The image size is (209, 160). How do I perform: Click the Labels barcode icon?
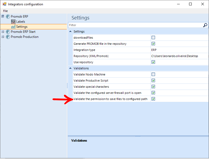click(13, 22)
